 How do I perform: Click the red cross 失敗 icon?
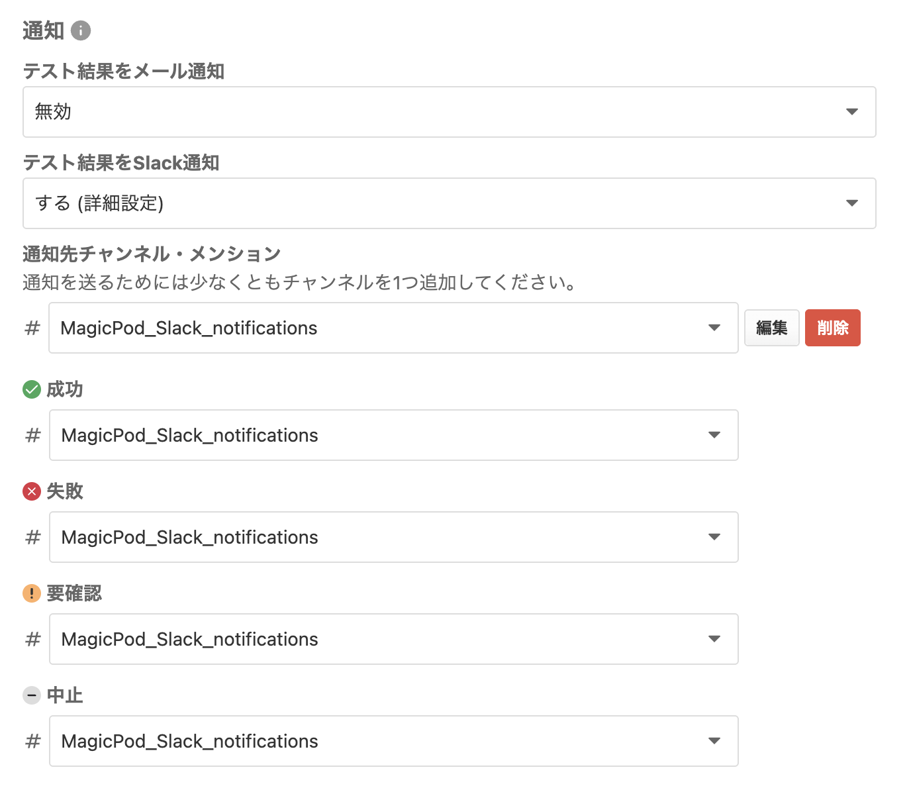(x=32, y=491)
